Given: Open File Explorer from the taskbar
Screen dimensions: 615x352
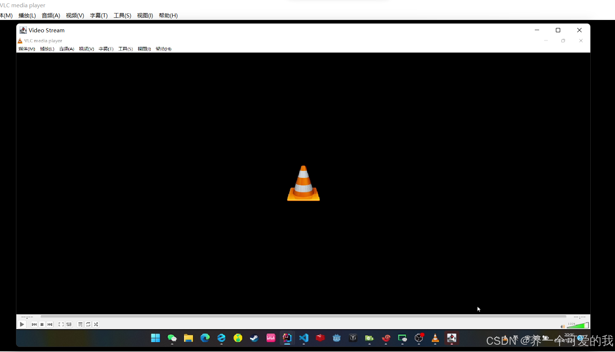Looking at the screenshot, I should 188,338.
